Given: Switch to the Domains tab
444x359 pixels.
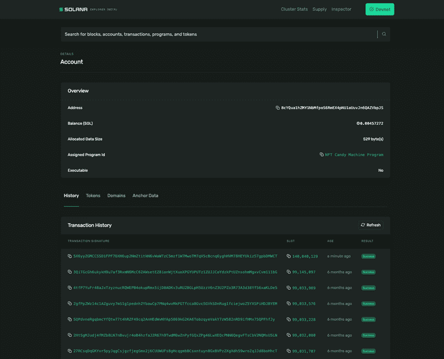Looking at the screenshot, I should pyautogui.click(x=117, y=196).
